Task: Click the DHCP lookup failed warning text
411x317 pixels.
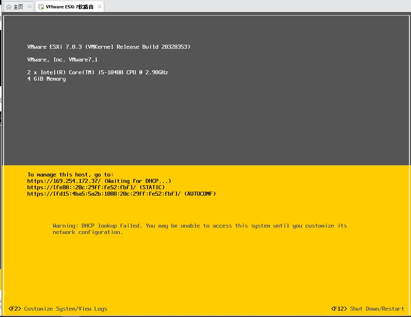Action: click(x=200, y=229)
